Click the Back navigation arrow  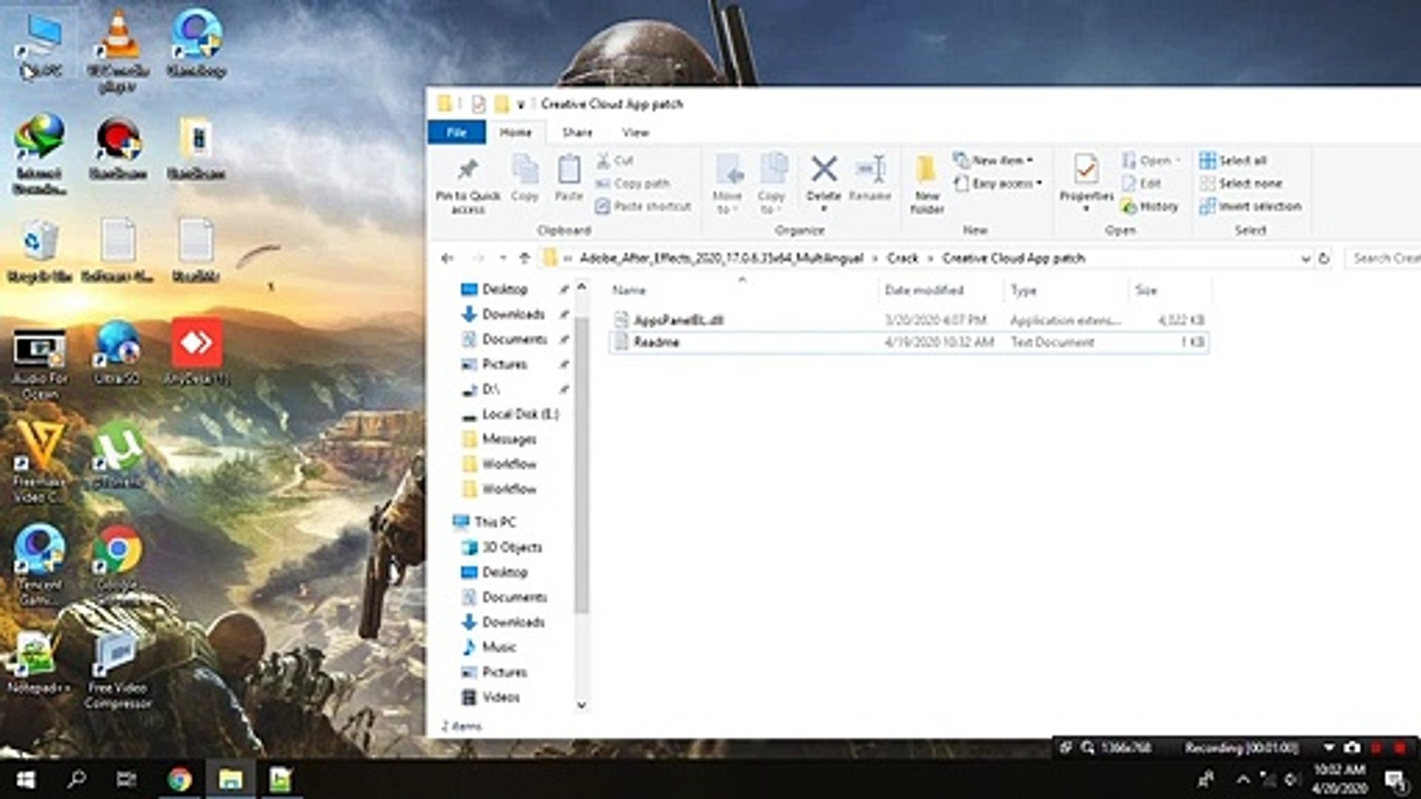446,257
